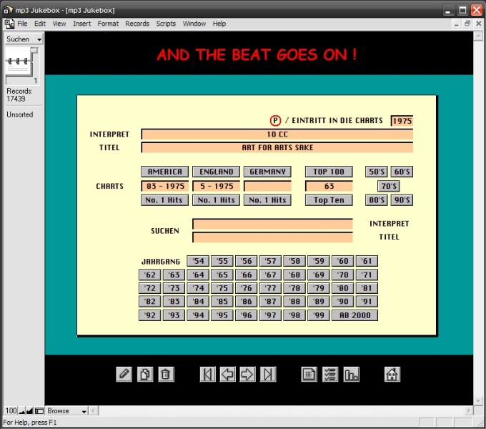
Task: Jump to the last record
Action: 268,374
